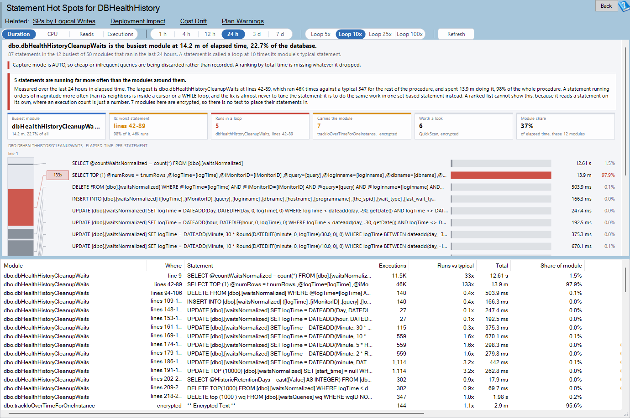Select the DELETE FROM waitsNormalized chart row
This screenshot has width=630, height=418.
343,187
